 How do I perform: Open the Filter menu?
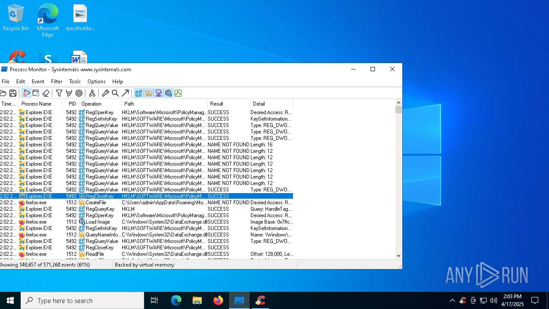pyautogui.click(x=57, y=82)
